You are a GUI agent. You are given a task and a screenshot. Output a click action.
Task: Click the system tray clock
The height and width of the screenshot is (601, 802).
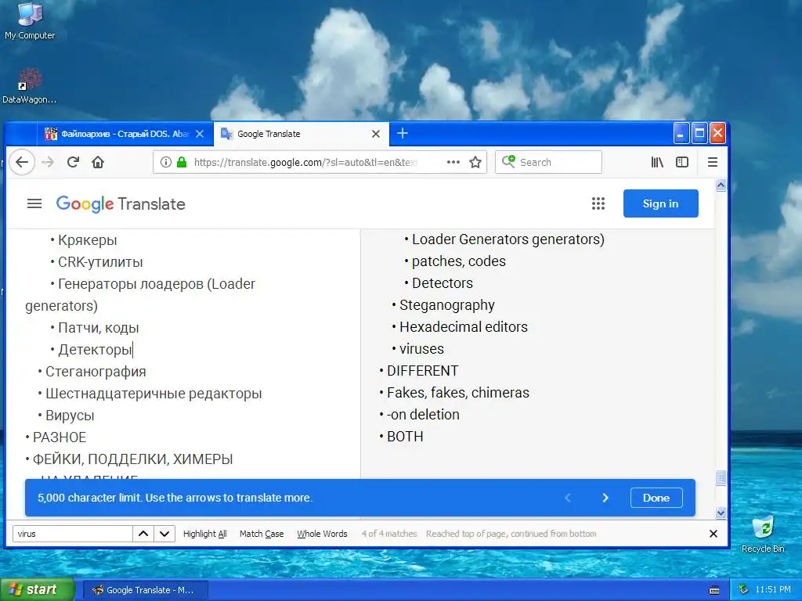coord(773,589)
